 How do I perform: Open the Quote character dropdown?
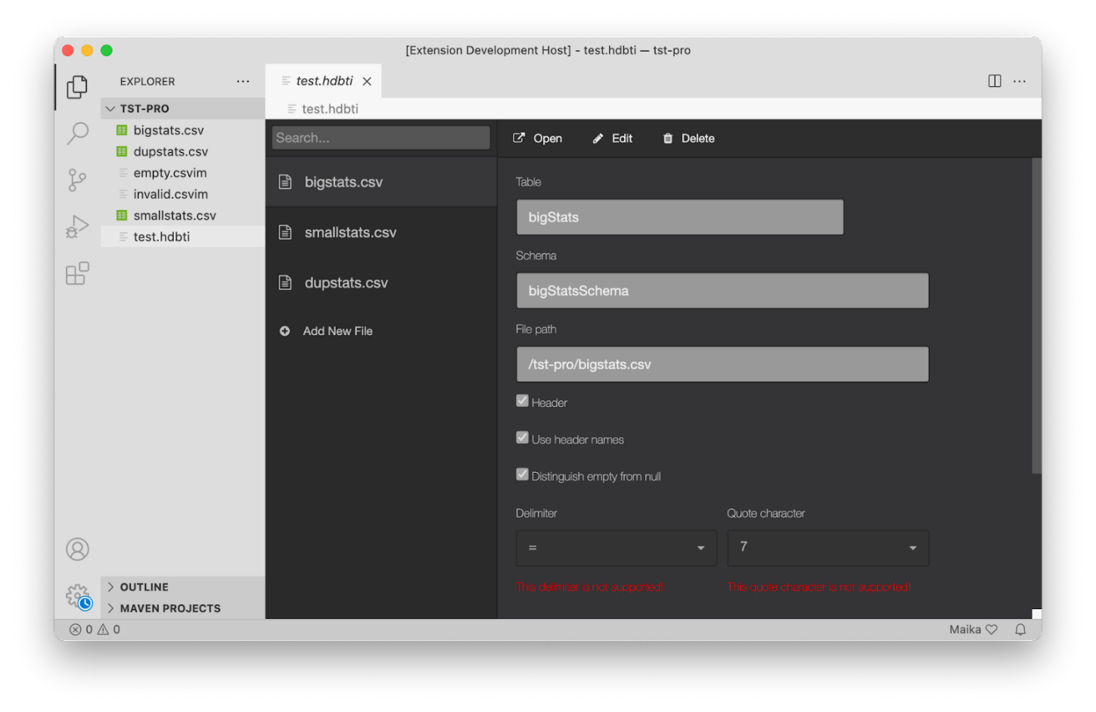click(828, 548)
